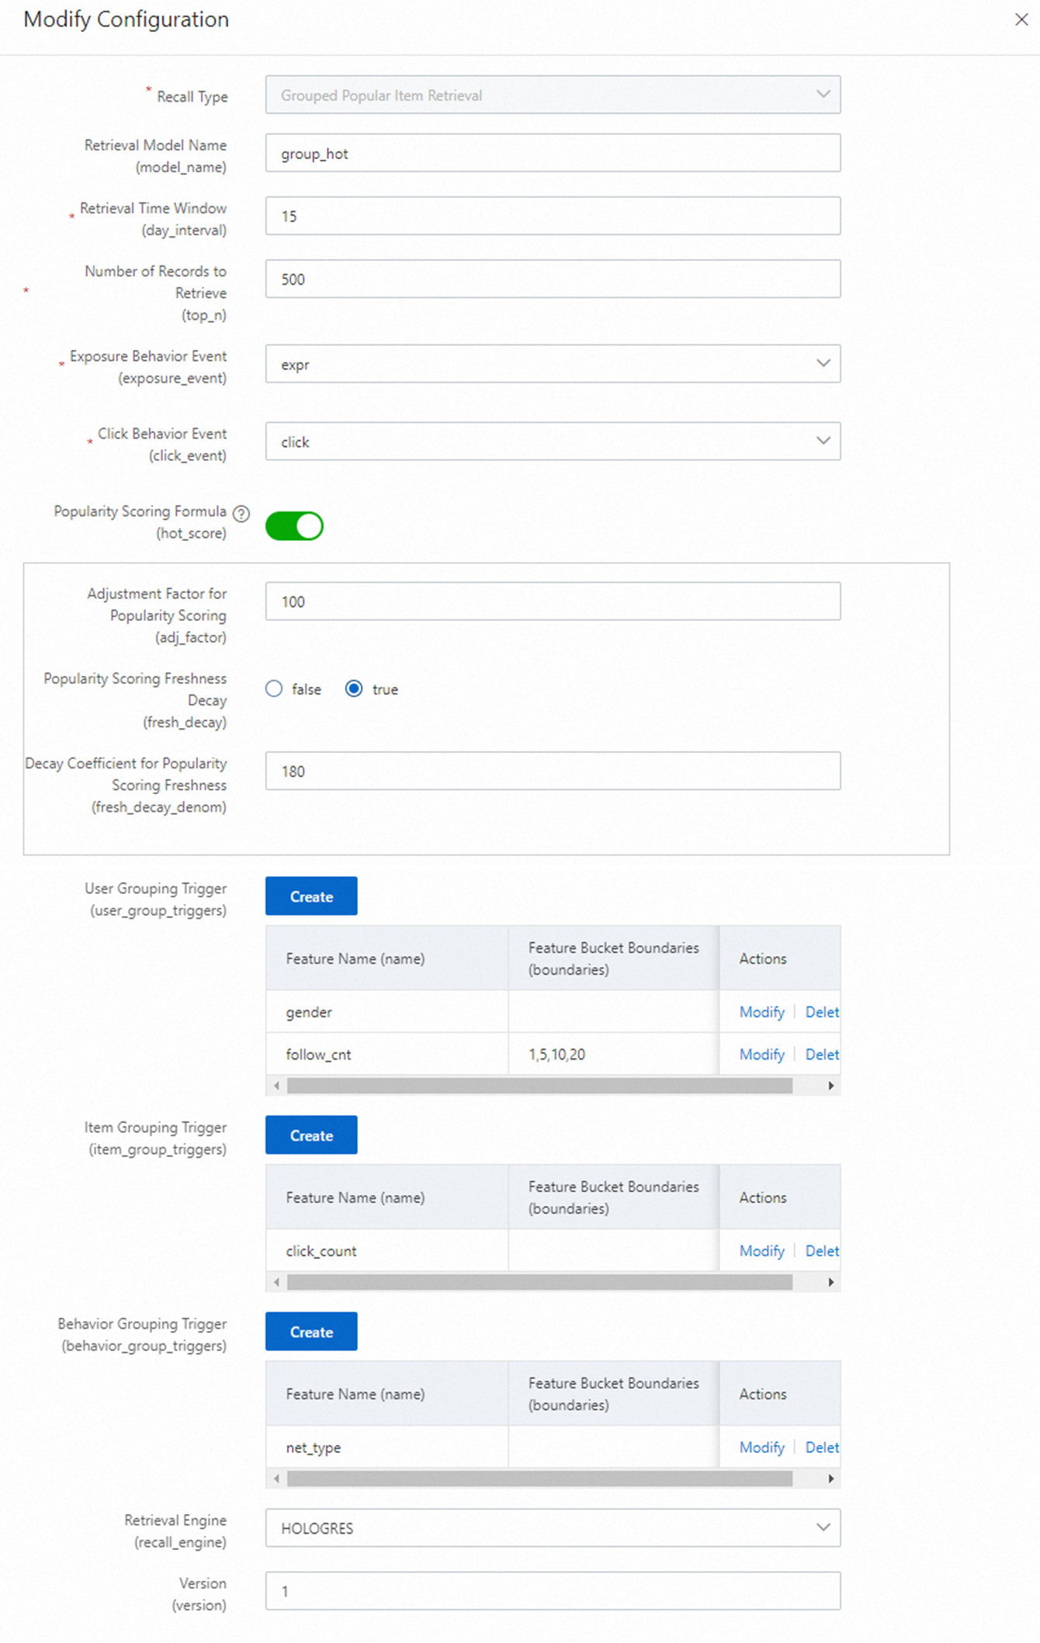Image resolution: width=1040 pixels, height=1643 pixels.
Task: Create a new Behavior Grouping Trigger
Action: [311, 1332]
